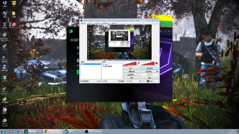
Task: Click the green logo in the dark window behind
Action: 71,31
